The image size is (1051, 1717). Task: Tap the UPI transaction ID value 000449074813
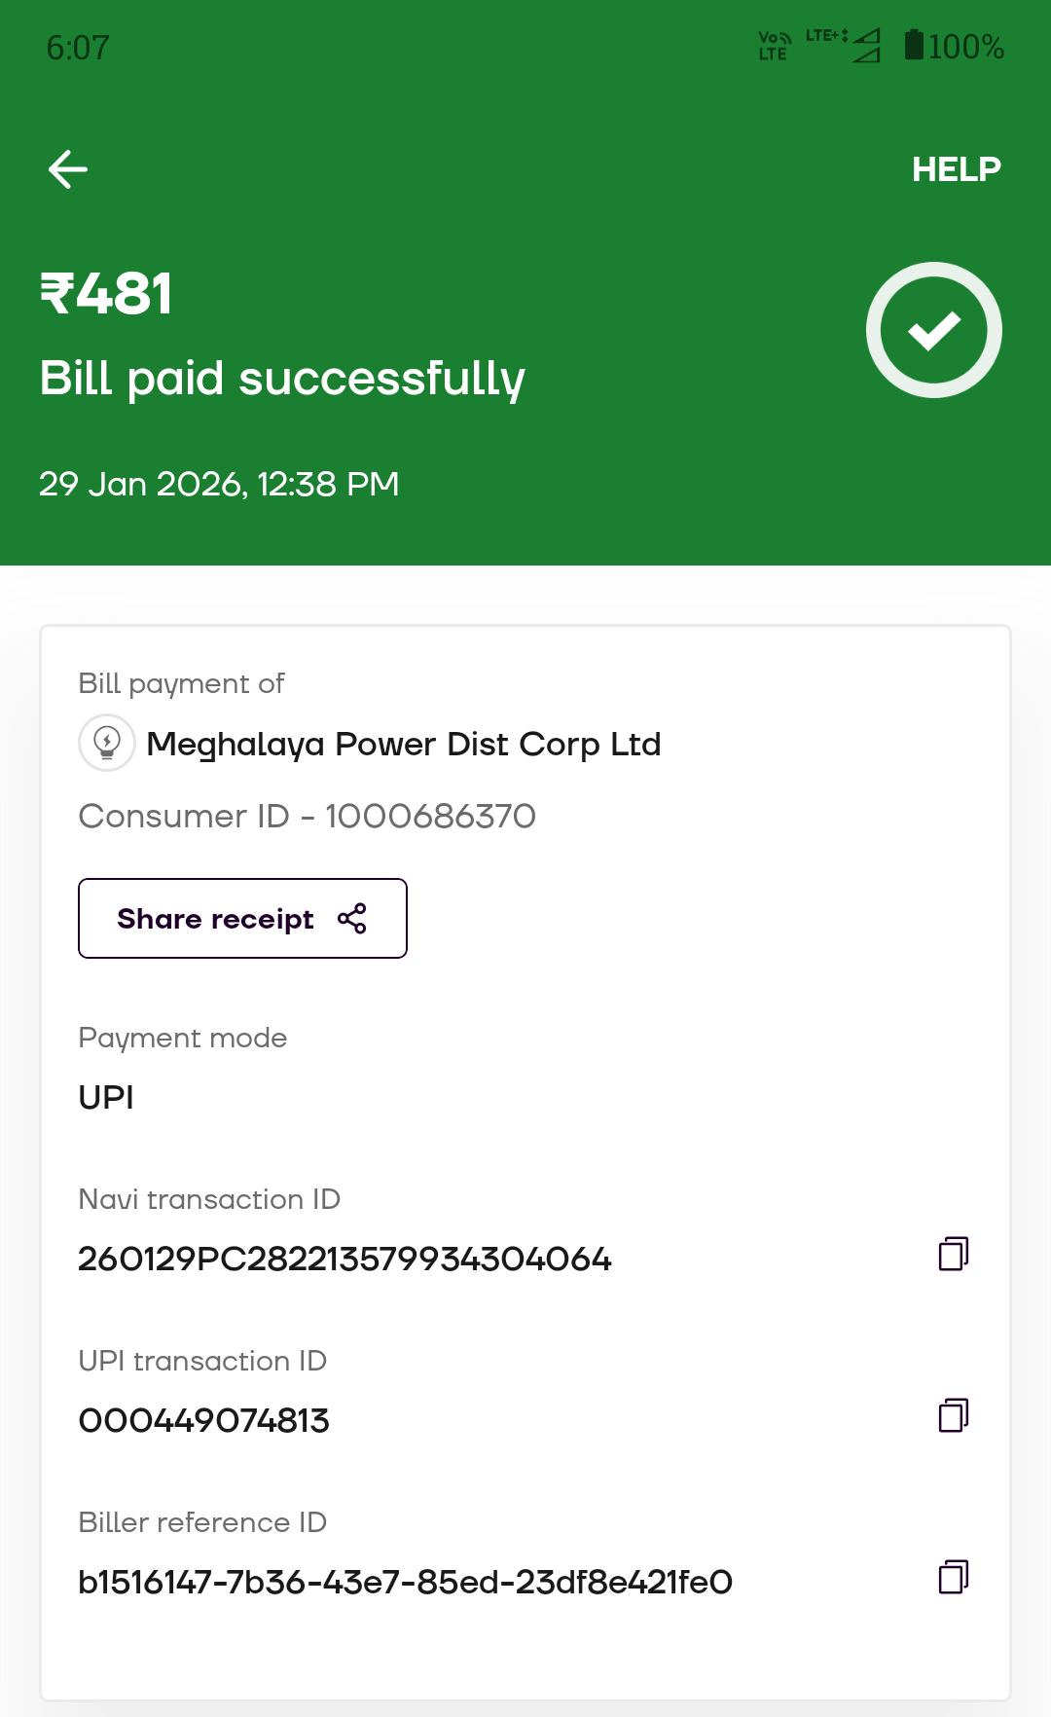tap(203, 1420)
